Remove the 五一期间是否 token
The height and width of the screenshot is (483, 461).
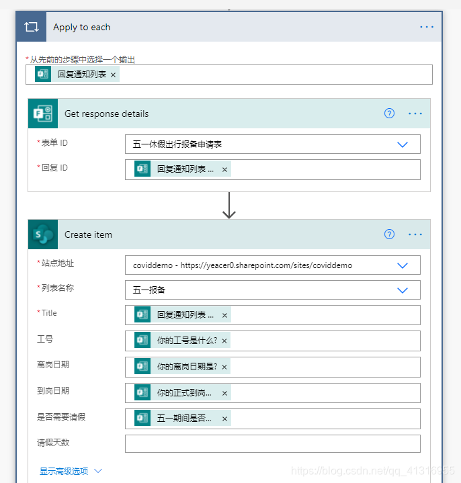click(224, 419)
